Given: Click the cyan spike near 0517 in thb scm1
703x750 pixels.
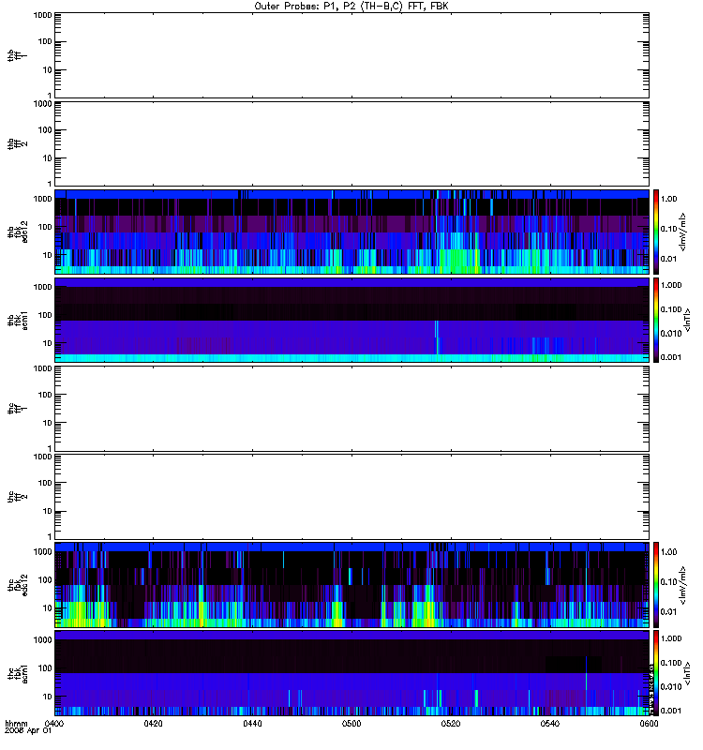Looking at the screenshot, I should [436, 337].
